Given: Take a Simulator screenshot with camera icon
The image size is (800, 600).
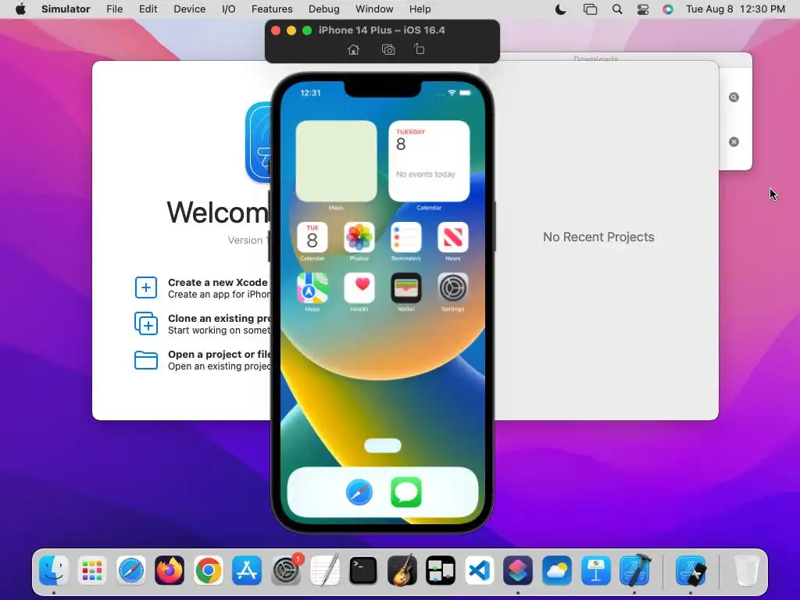Looking at the screenshot, I should click(x=388, y=49).
